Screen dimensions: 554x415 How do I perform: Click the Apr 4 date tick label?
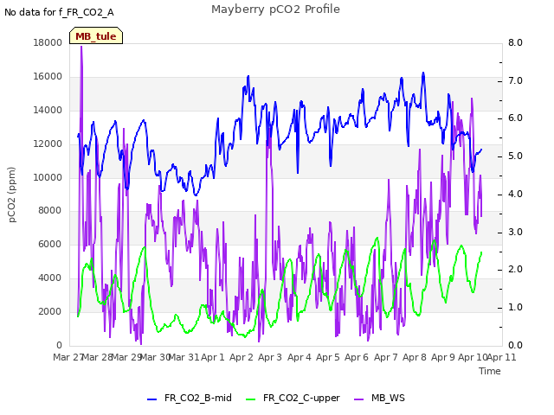[x=300, y=357]
